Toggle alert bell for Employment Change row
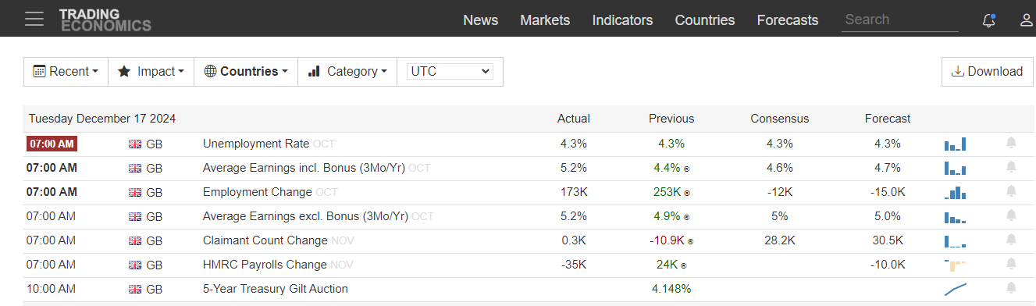The image size is (1036, 306). pos(1011,191)
